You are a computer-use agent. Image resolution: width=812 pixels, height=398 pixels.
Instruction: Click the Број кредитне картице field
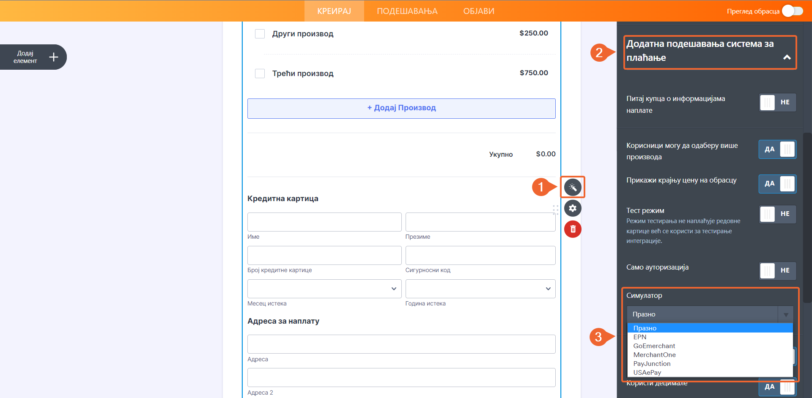tap(324, 256)
